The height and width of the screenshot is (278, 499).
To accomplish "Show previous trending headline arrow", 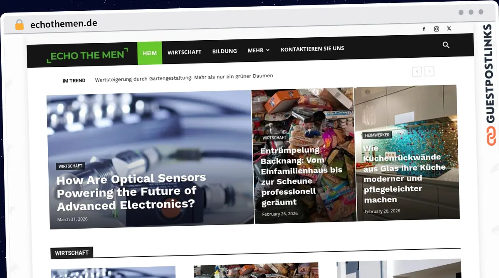I will pos(417,71).
